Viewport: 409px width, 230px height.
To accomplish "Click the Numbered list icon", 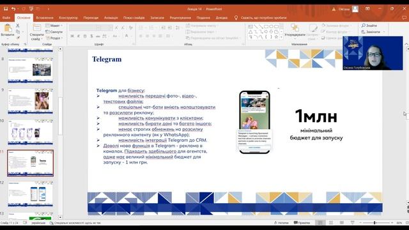I will (151, 27).
